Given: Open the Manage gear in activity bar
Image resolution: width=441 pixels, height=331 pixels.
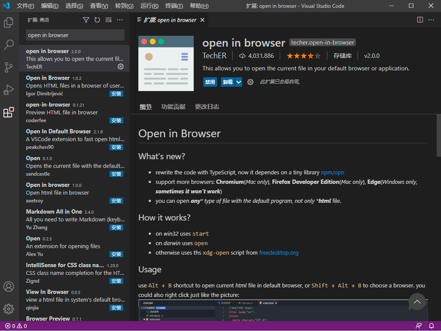Looking at the screenshot, I should click(x=9, y=309).
